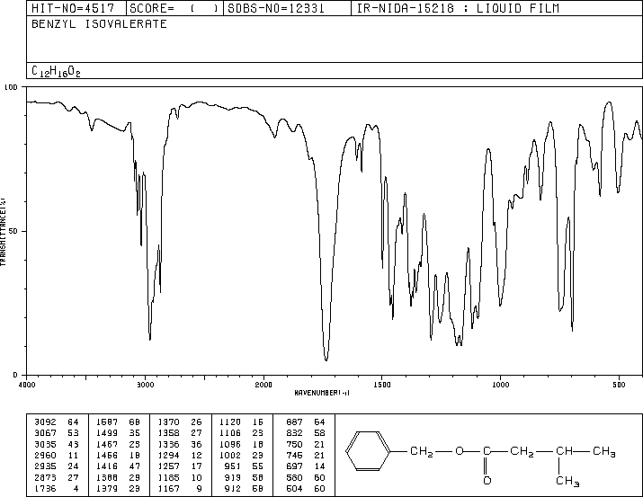
Task: Click the HIT-NO=4517 header field
Action: pyautogui.click(x=73, y=8)
